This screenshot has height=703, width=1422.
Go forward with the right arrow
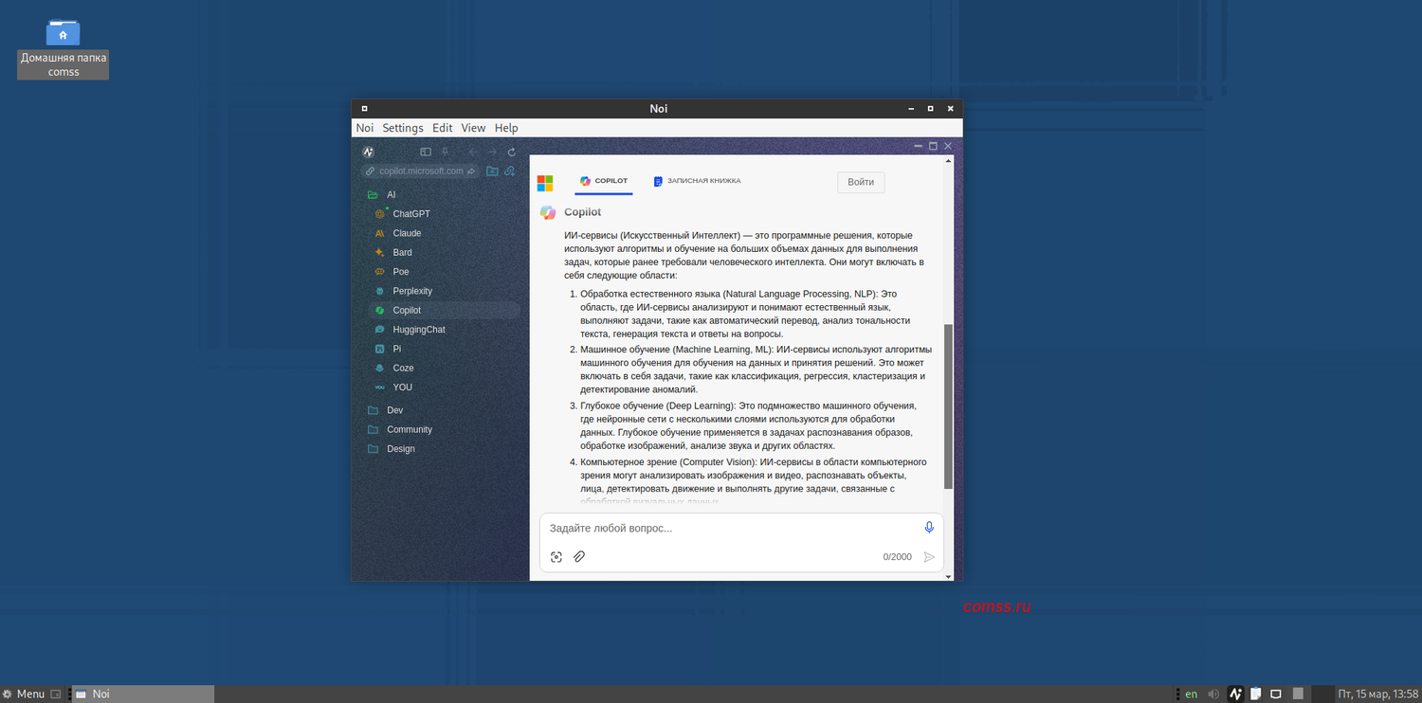492,152
